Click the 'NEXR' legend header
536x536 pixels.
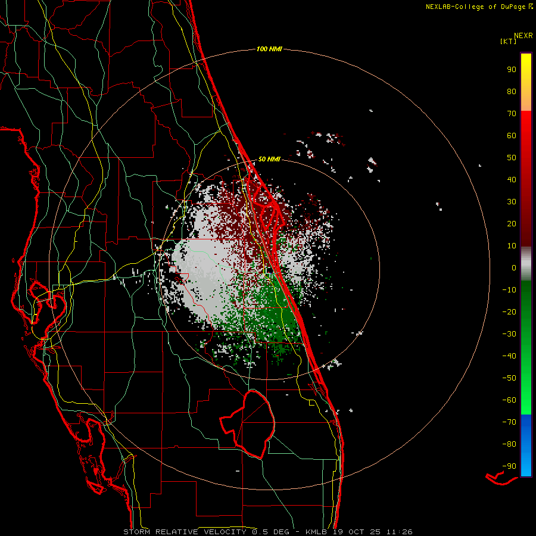pyautogui.click(x=523, y=36)
